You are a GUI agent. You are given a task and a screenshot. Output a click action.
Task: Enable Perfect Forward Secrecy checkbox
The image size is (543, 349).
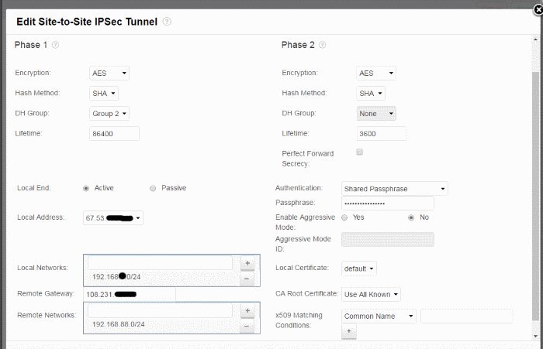[x=359, y=152]
